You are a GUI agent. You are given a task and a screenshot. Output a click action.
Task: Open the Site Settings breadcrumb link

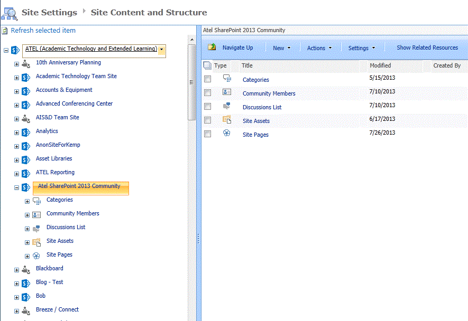(49, 13)
